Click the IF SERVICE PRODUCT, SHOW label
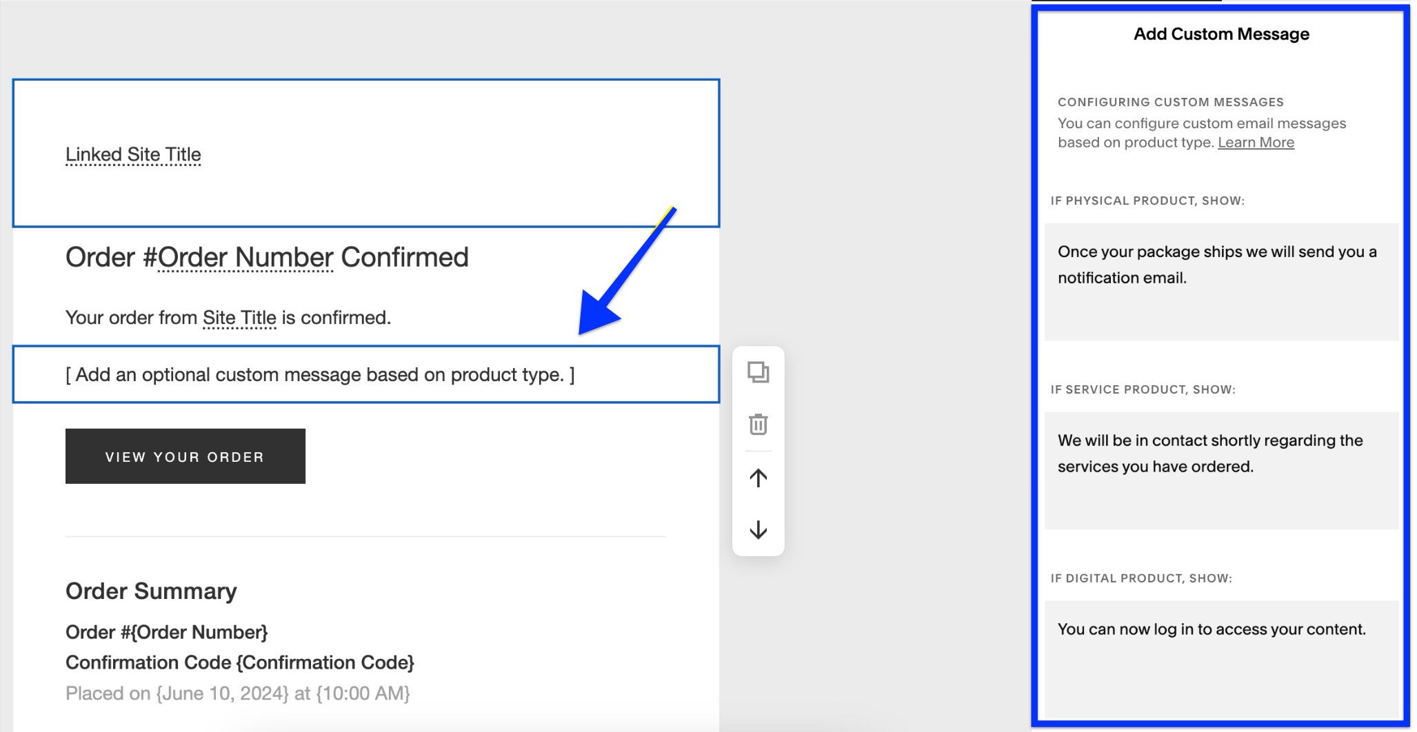This screenshot has width=1417, height=732. point(1143,390)
